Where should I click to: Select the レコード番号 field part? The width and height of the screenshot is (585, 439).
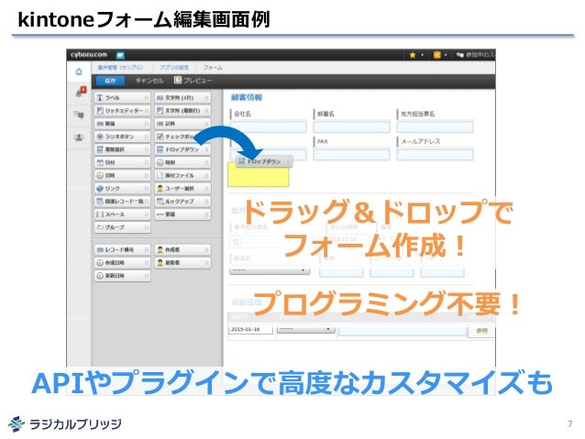pos(122,249)
